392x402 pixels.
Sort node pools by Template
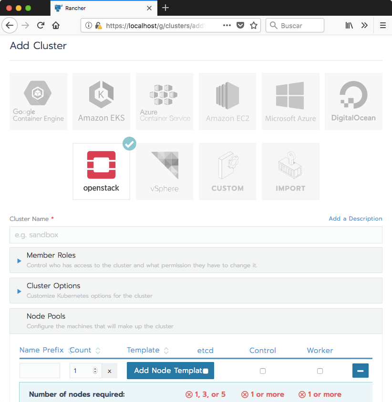tap(148, 350)
